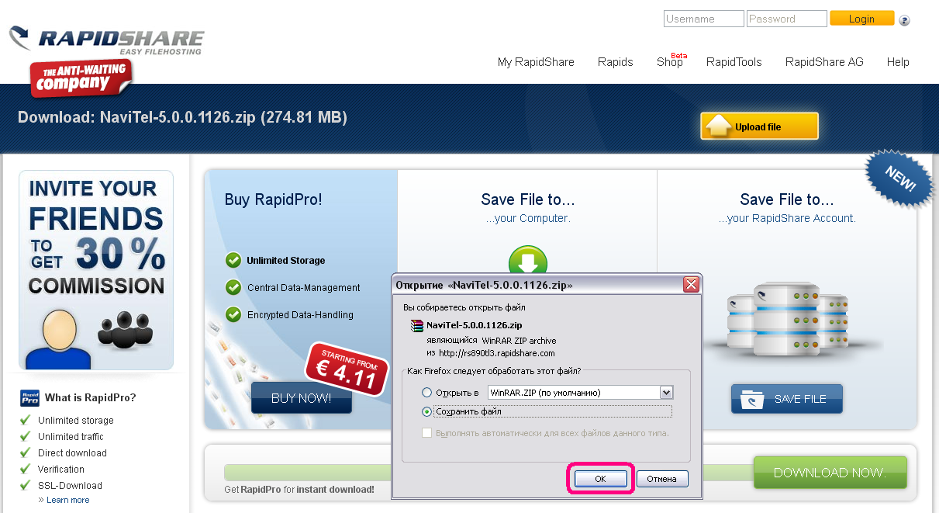
Task: Click the NaviTel-5.0.0.1126.zip filename in the dialog
Action: [474, 325]
